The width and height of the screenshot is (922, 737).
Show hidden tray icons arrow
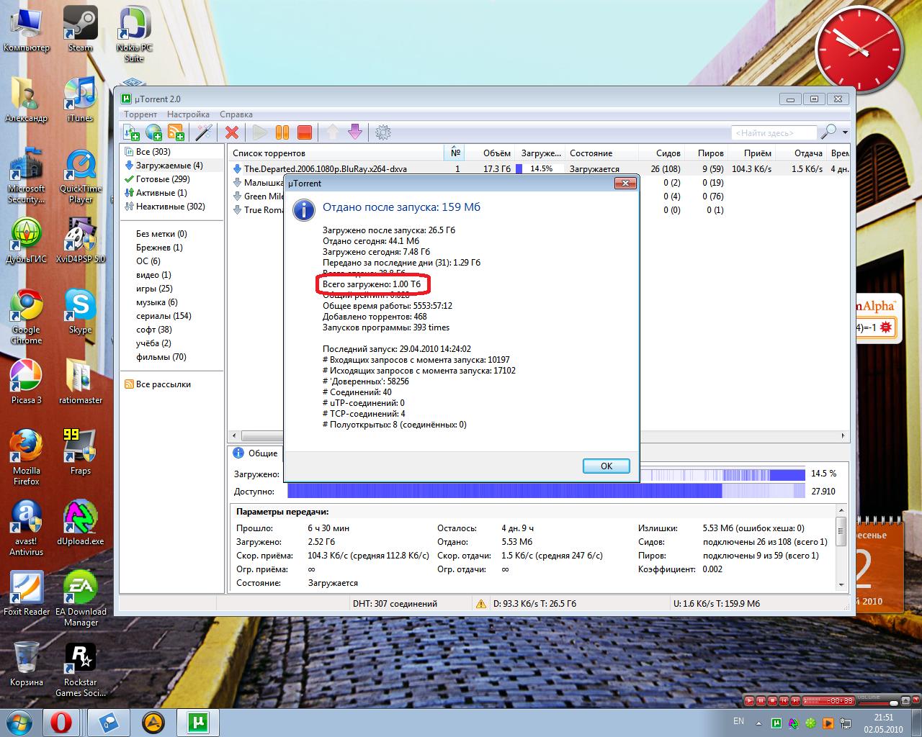(x=758, y=723)
